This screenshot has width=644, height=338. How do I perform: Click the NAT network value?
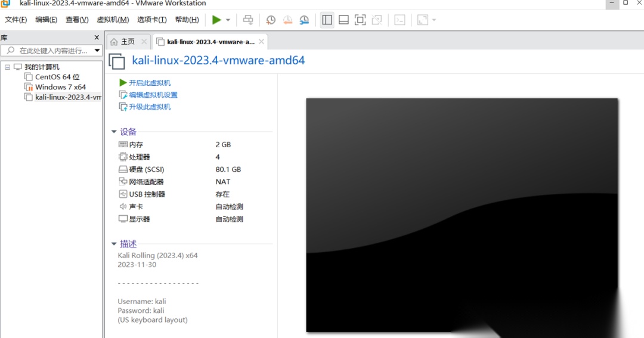click(222, 182)
